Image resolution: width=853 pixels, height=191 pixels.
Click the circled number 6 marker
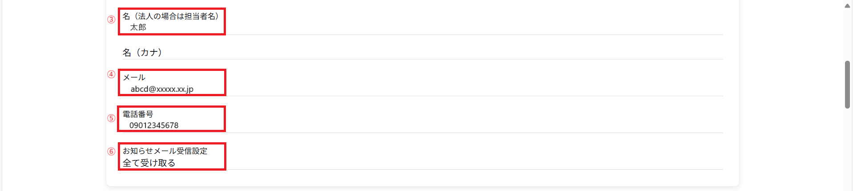click(111, 152)
